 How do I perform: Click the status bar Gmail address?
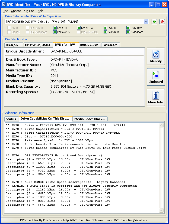tap(131, 220)
